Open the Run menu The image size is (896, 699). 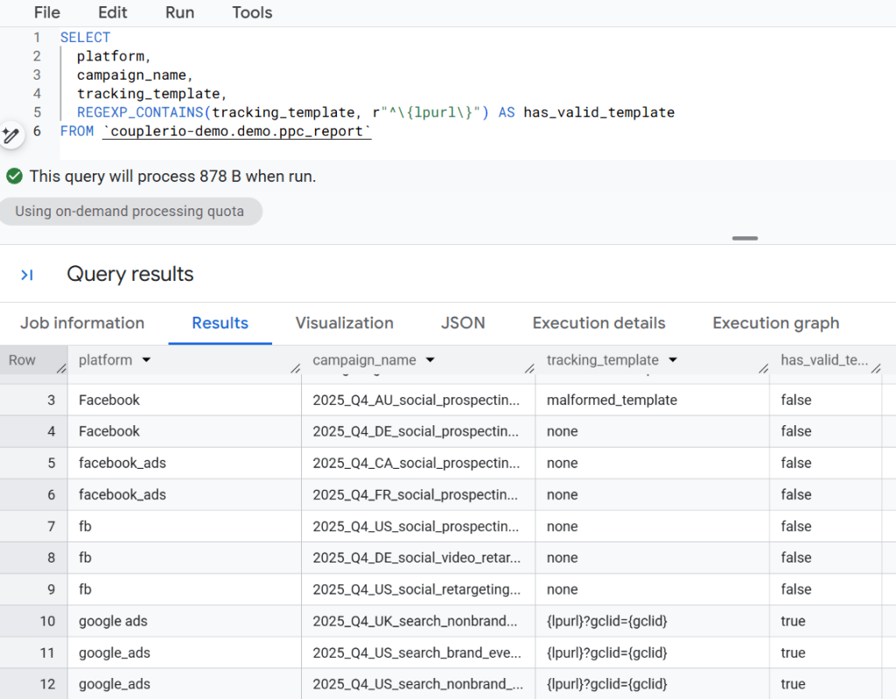tap(180, 12)
